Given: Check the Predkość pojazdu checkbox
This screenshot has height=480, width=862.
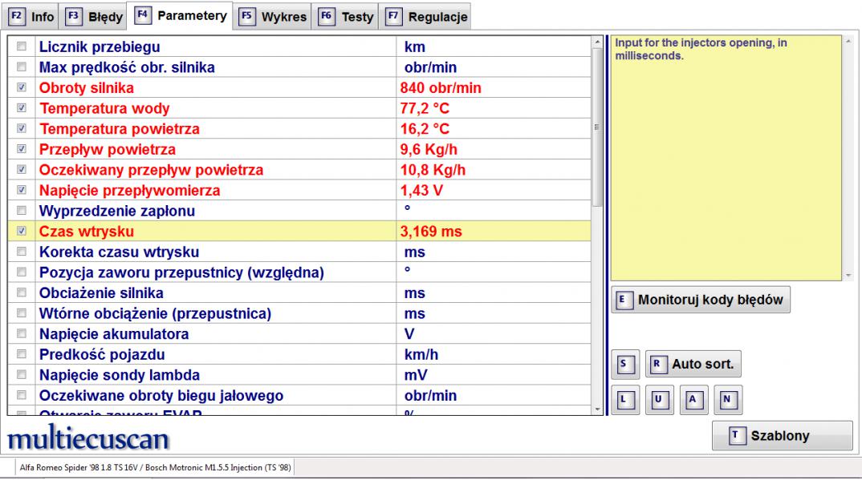Looking at the screenshot, I should 22,354.
